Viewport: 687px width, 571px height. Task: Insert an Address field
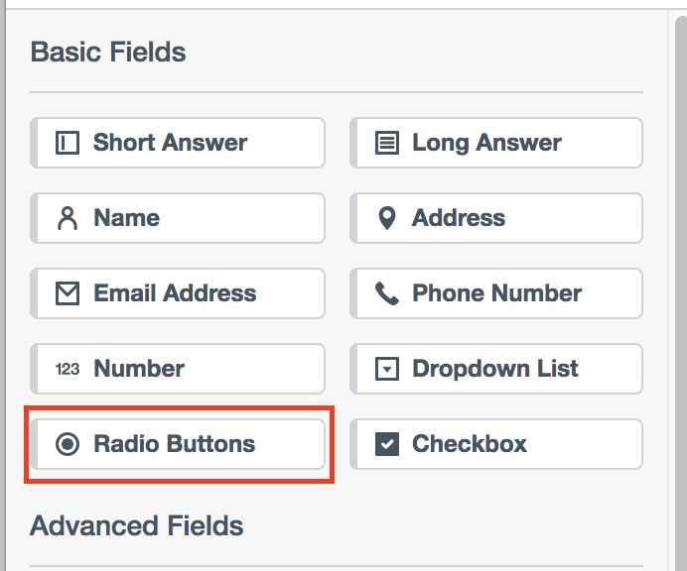tap(496, 218)
